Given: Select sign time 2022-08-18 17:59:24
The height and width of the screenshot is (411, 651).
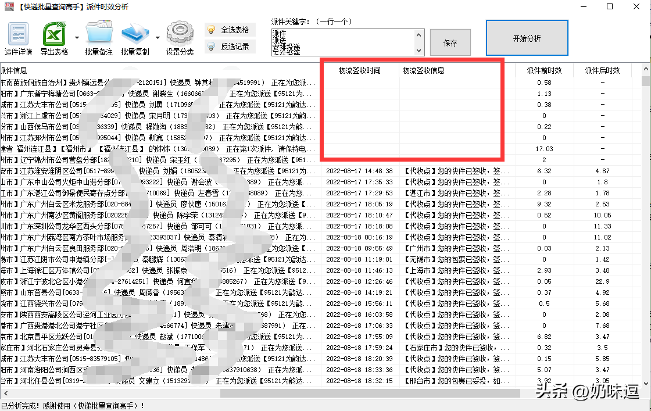Looking at the screenshot, I should 360,348.
